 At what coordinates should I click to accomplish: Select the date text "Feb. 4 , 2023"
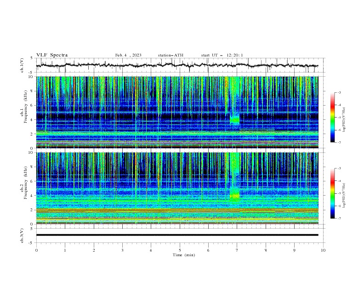pos(128,55)
